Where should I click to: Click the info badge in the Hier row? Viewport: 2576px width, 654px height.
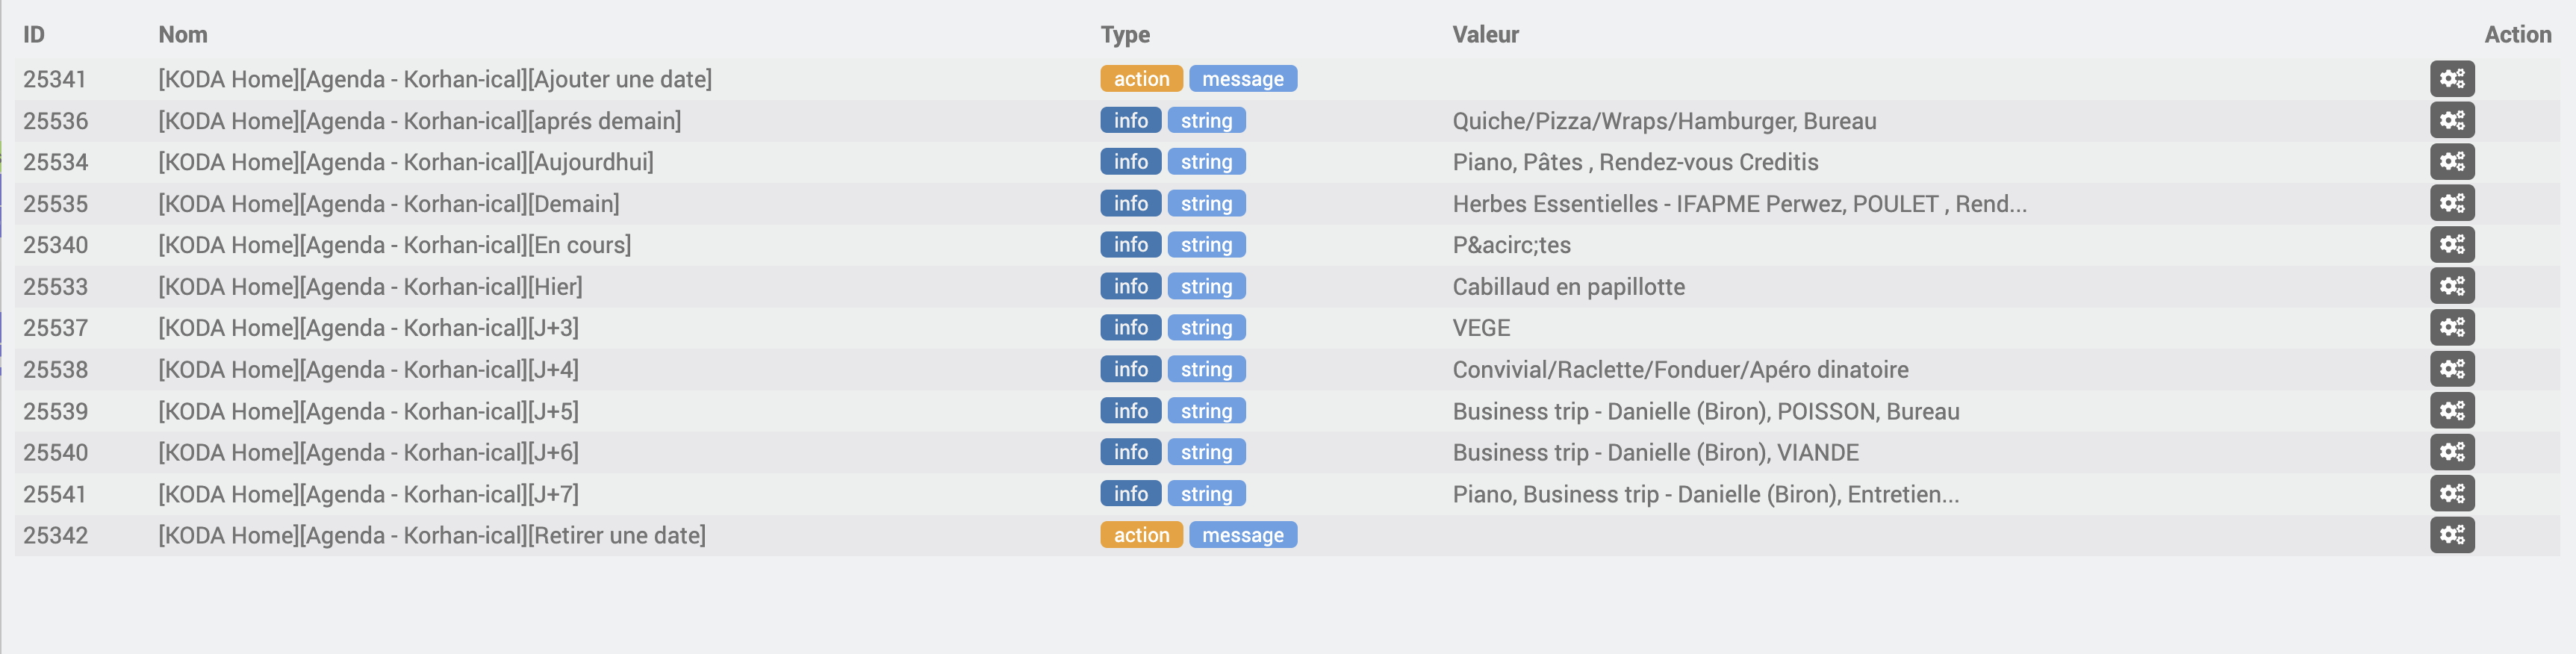1130,286
